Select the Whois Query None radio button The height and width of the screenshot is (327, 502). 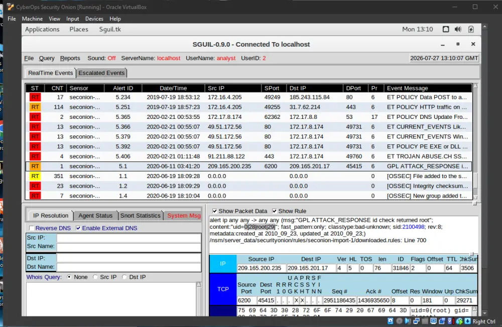coord(69,277)
